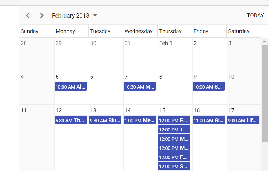Viewport: 269px width, 171px height.
Task: Open the 11:00 AM Gl... event on Friday 16
Action: 209,120
